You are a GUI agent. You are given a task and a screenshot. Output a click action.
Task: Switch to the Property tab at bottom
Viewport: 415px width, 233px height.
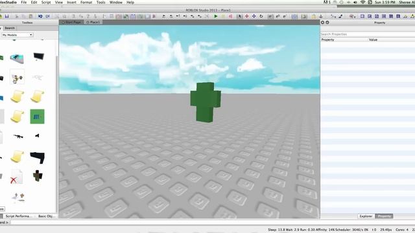pyautogui.click(x=384, y=216)
